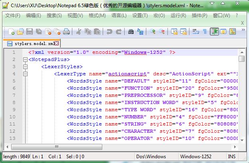
Task: Zoom in using the magnifier plus icon
Action: (x=153, y=31)
